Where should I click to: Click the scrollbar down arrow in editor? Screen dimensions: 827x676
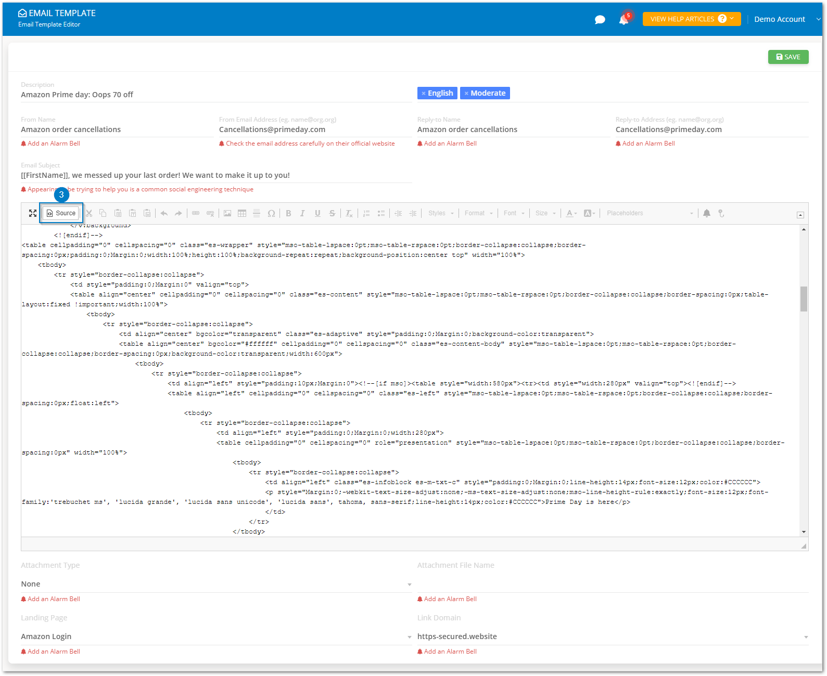pos(804,532)
